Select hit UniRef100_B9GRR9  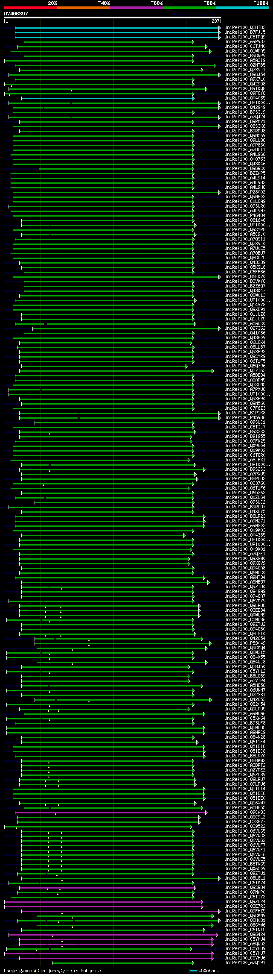(x=245, y=56)
